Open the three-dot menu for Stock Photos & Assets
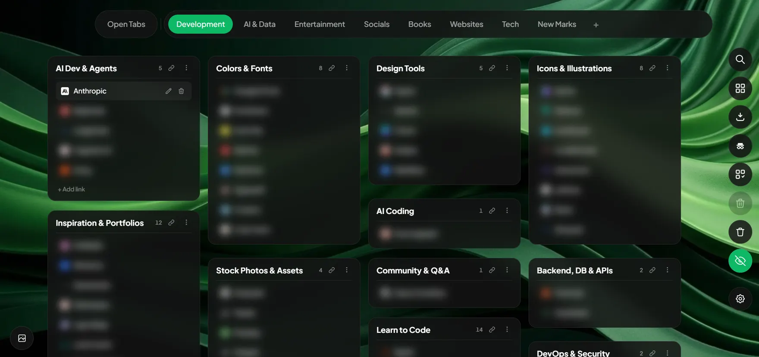Image resolution: width=759 pixels, height=357 pixels. coord(347,270)
